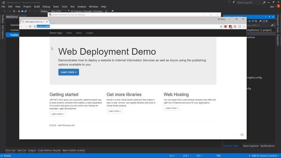Click the Solution Explorer search magnifier
Screen dimensions: 281x158
click(272, 25)
